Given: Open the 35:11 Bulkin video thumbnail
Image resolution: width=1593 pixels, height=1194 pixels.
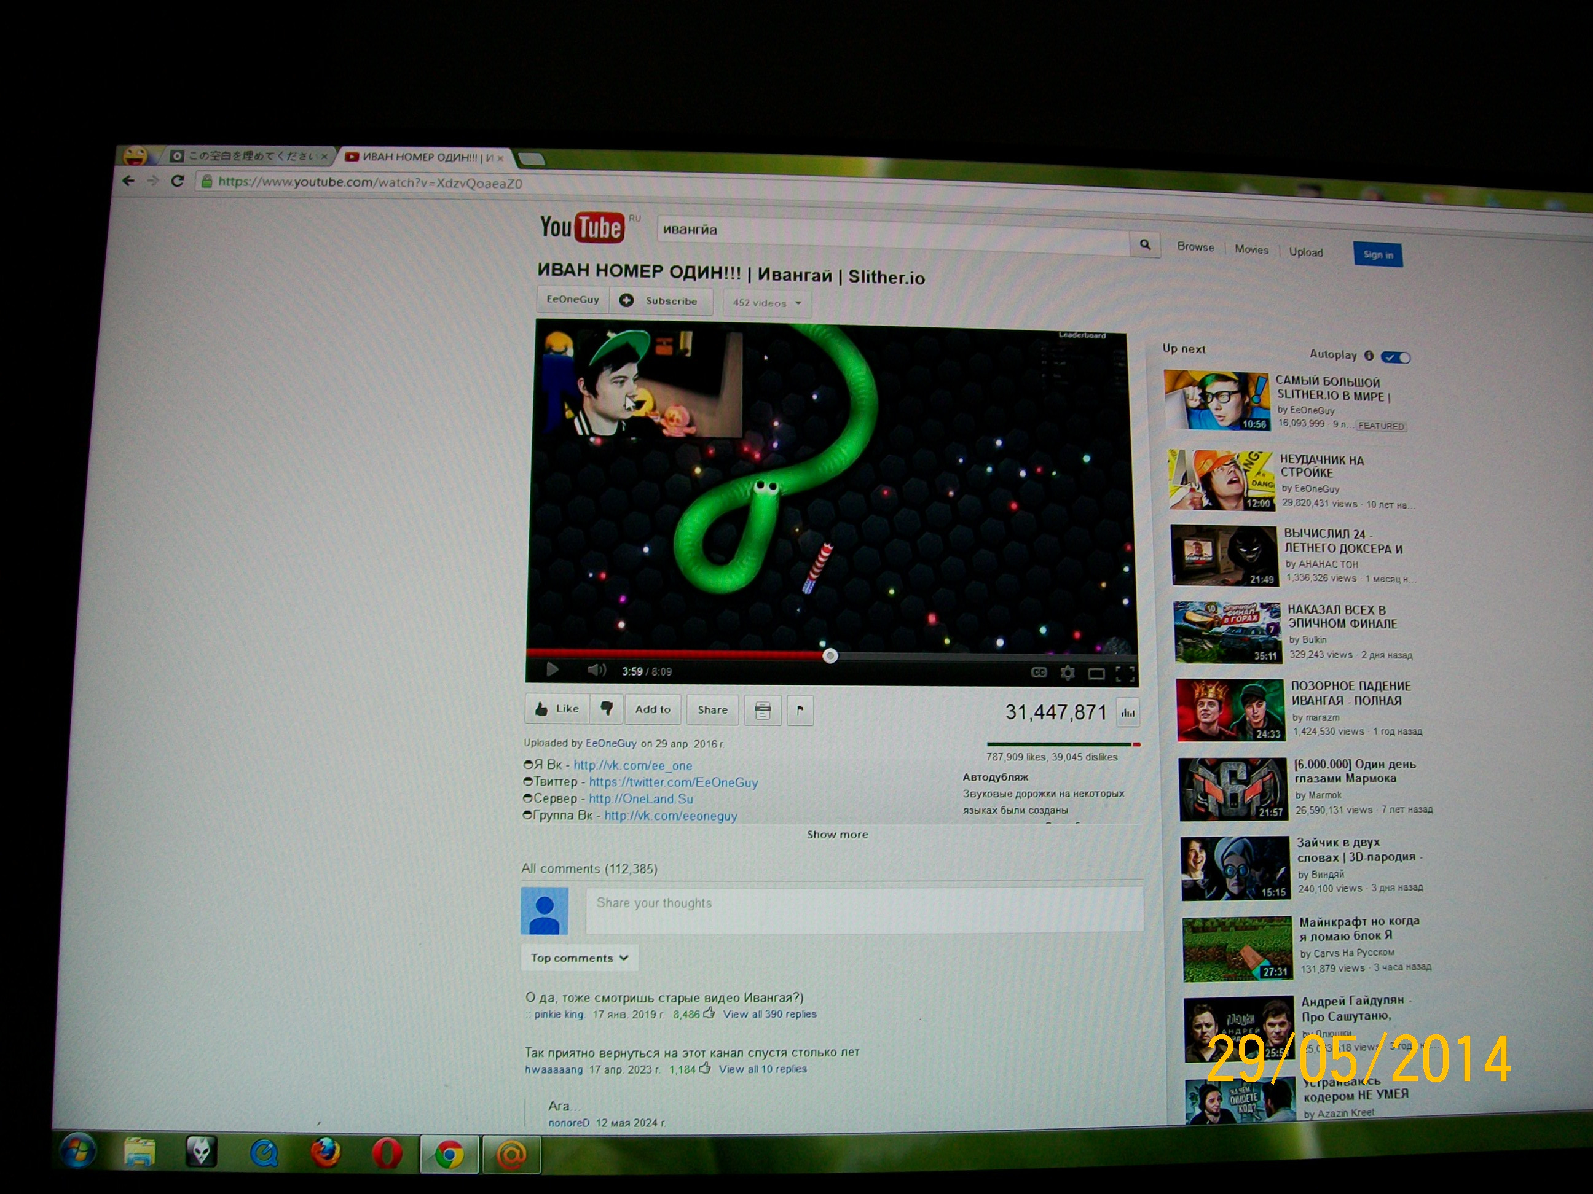Looking at the screenshot, I should pyautogui.click(x=1228, y=633).
